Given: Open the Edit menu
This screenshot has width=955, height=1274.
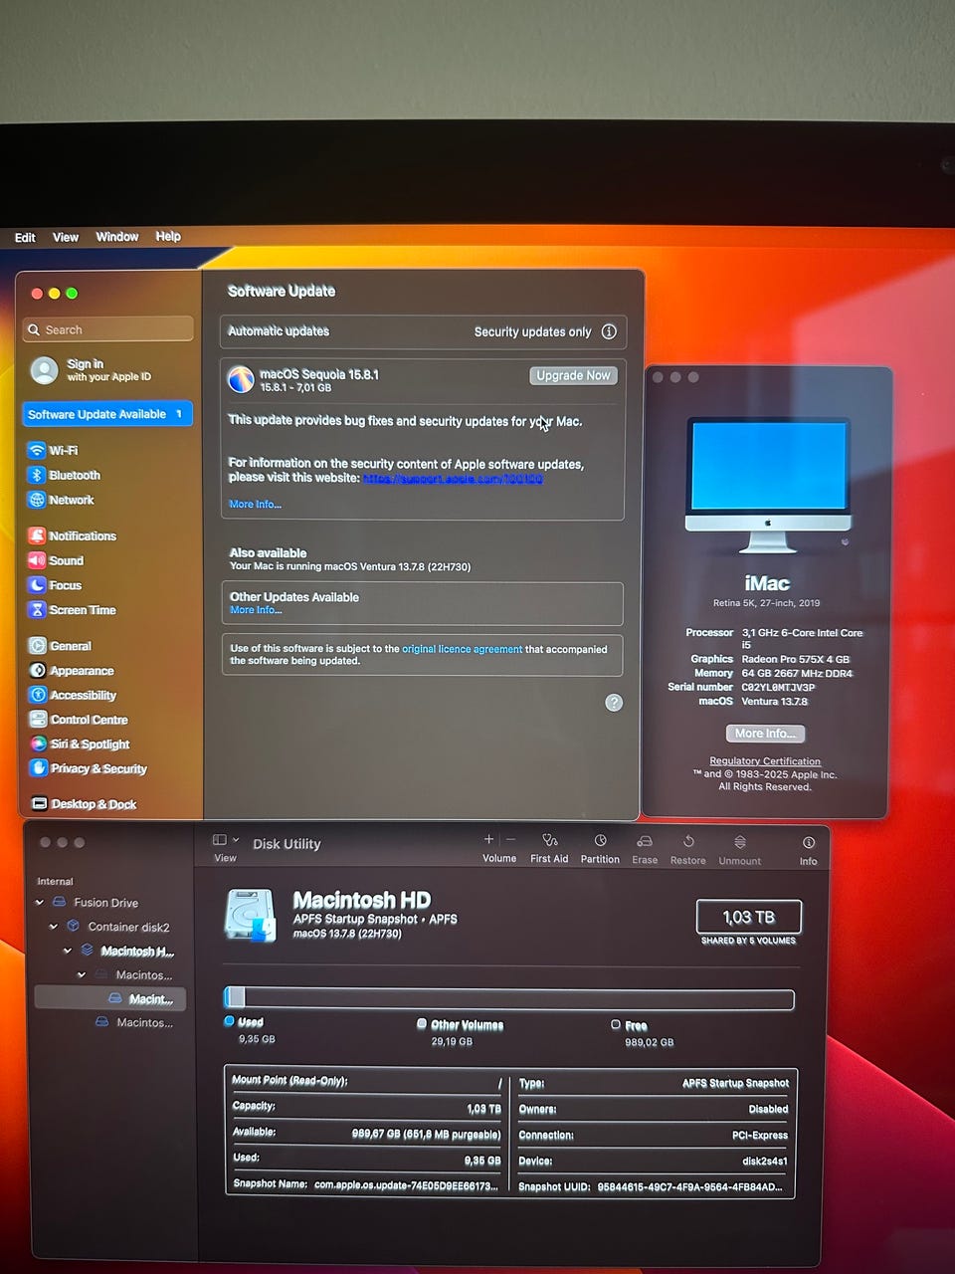Looking at the screenshot, I should [25, 238].
